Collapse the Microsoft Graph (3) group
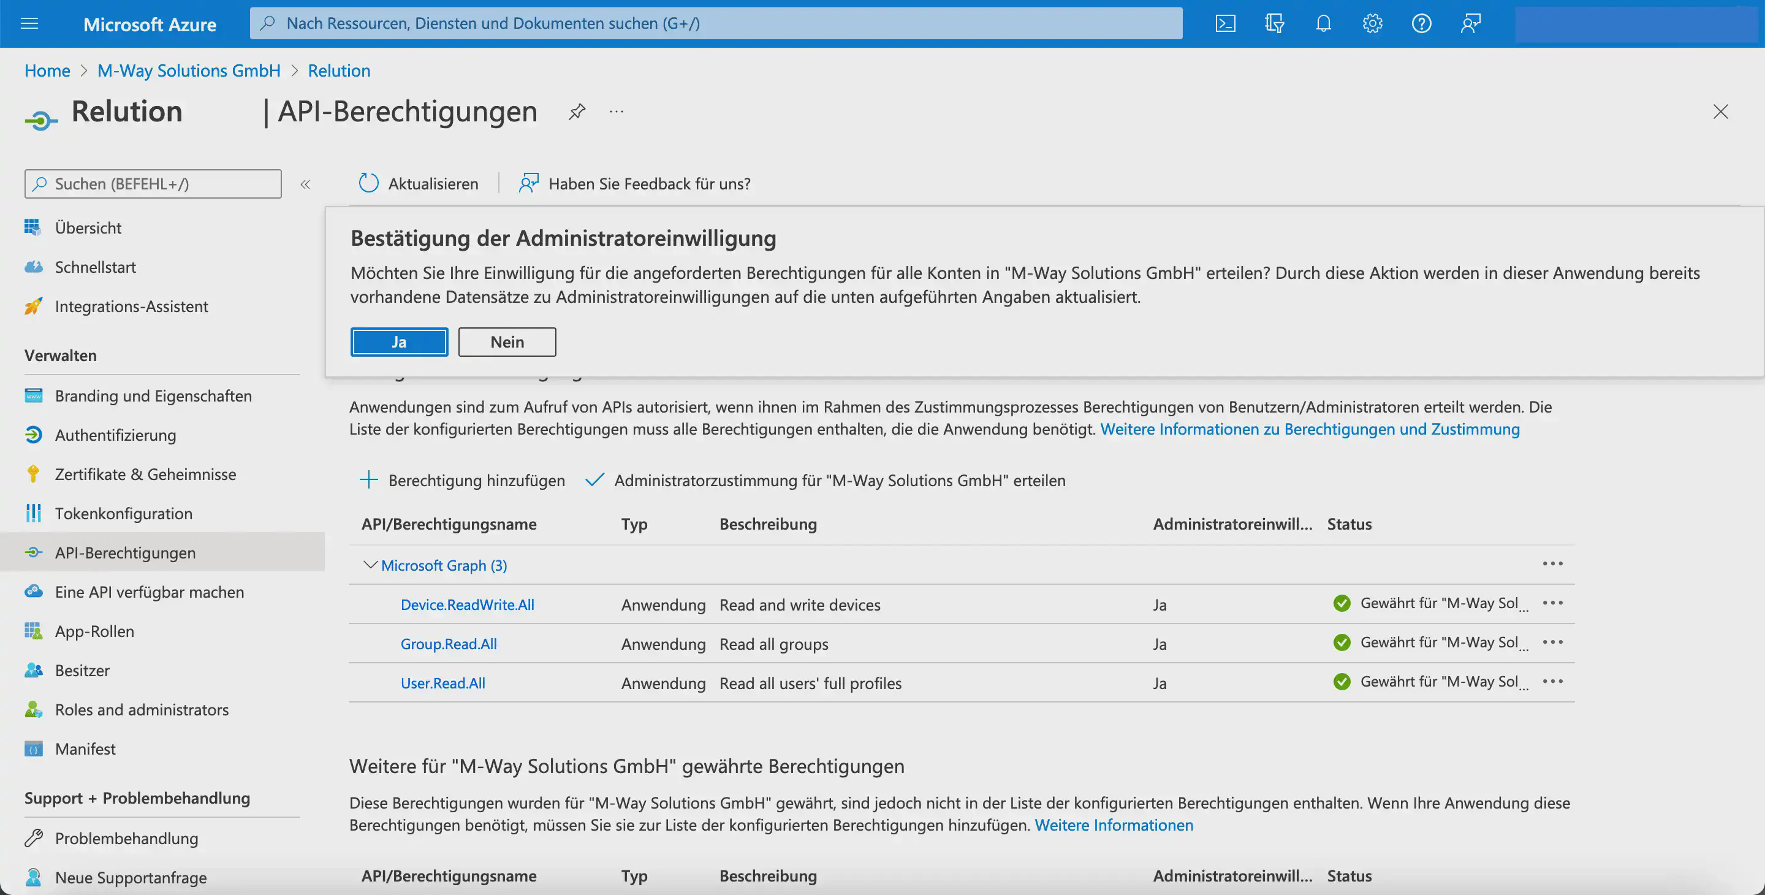The height and width of the screenshot is (895, 1765). tap(370, 565)
